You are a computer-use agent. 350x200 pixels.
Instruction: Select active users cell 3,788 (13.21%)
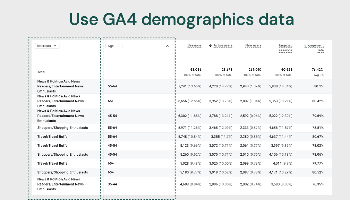point(221,116)
